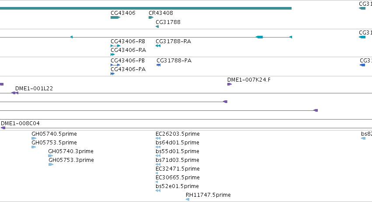Click the CG43406-RB transcript glyph

click(115, 46)
